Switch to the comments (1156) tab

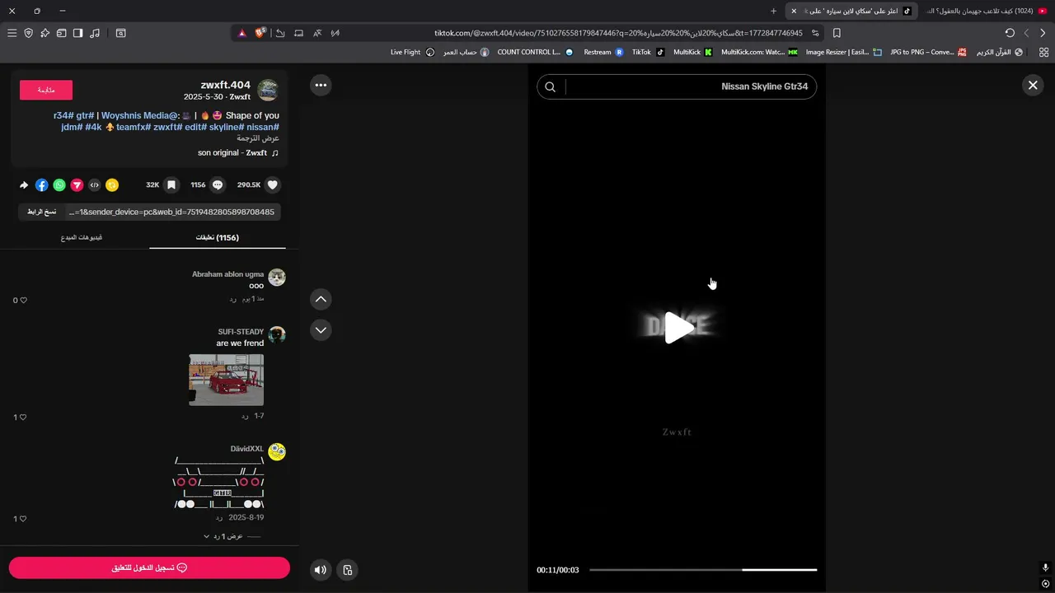(218, 238)
